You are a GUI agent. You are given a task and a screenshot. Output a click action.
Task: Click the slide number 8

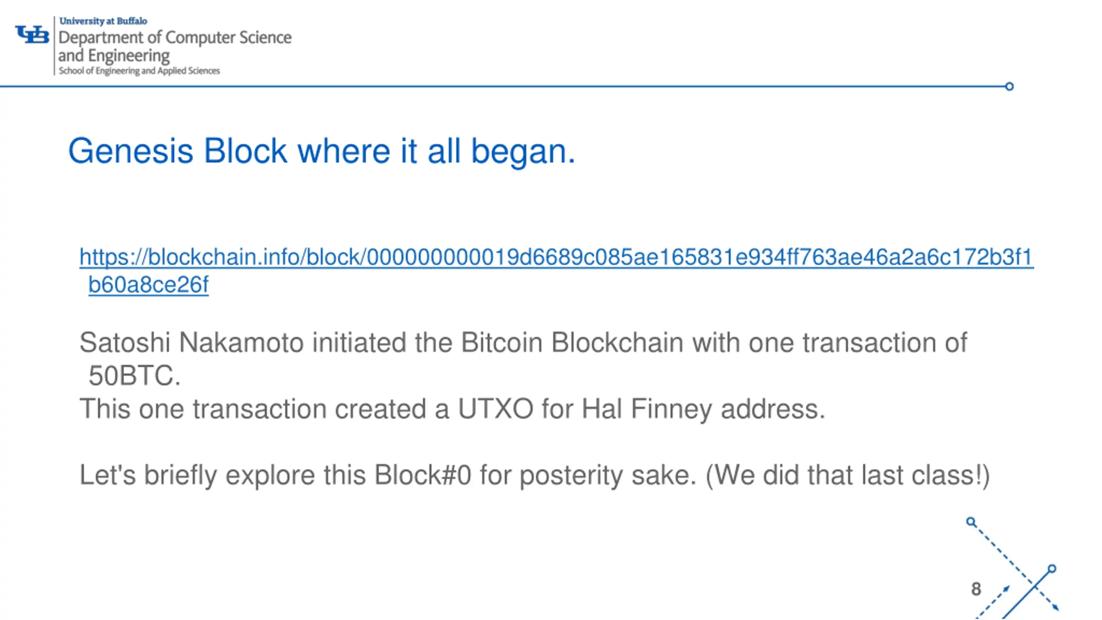coord(976,589)
